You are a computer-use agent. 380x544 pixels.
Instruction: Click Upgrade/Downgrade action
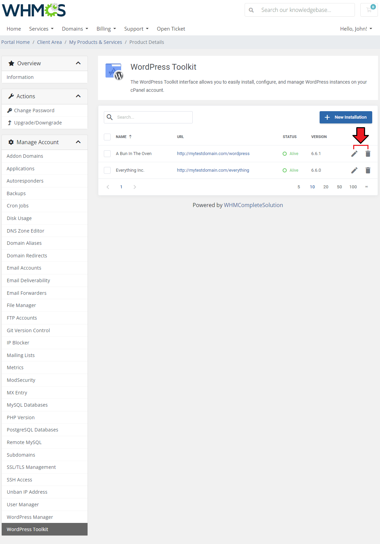(45, 123)
